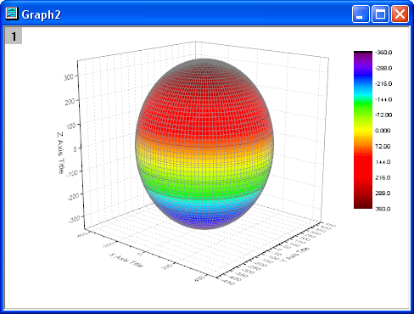The width and height of the screenshot is (414, 314).
Task: Select the X Axis Title label
Action: point(126,260)
